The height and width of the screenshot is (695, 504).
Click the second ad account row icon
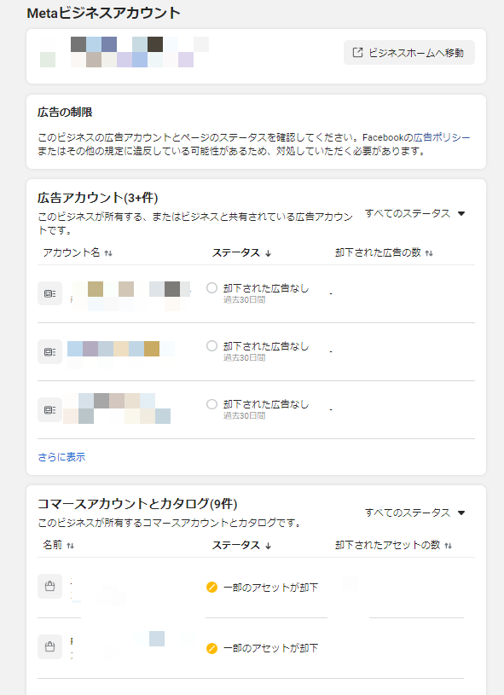pyautogui.click(x=49, y=352)
